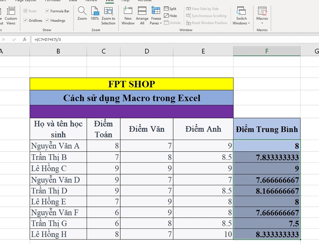The image size is (319, 244).
Task: Select average cell 7.833333333
Action: (267, 157)
